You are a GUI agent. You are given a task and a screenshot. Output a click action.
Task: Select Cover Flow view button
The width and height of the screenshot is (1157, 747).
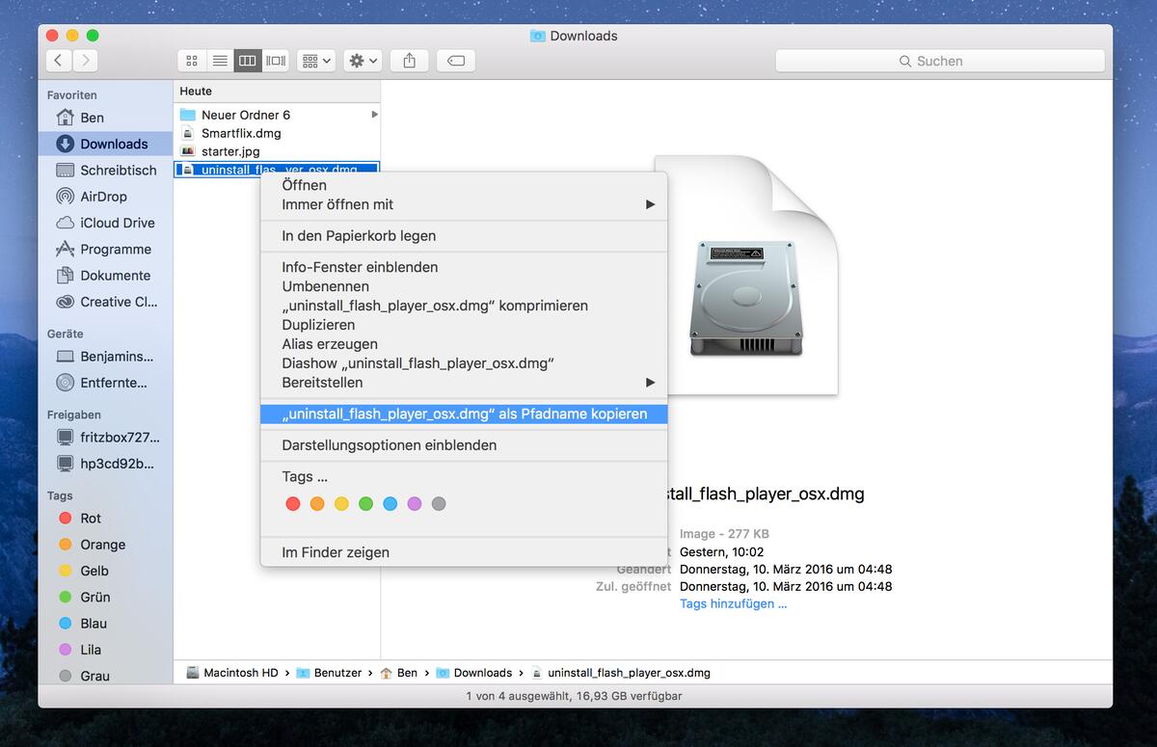coord(276,61)
